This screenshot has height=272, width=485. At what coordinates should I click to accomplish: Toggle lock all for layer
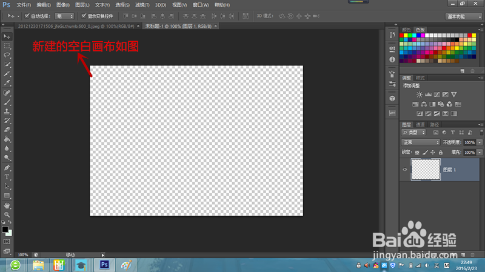441,152
